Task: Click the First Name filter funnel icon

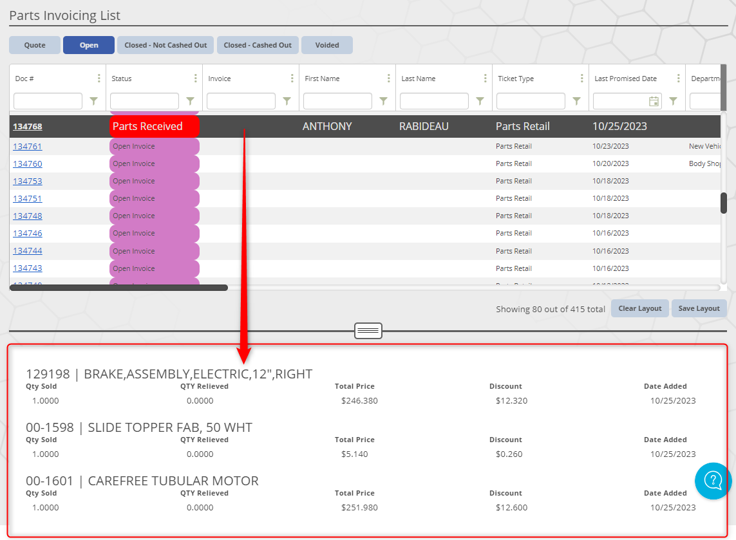Action: [384, 101]
